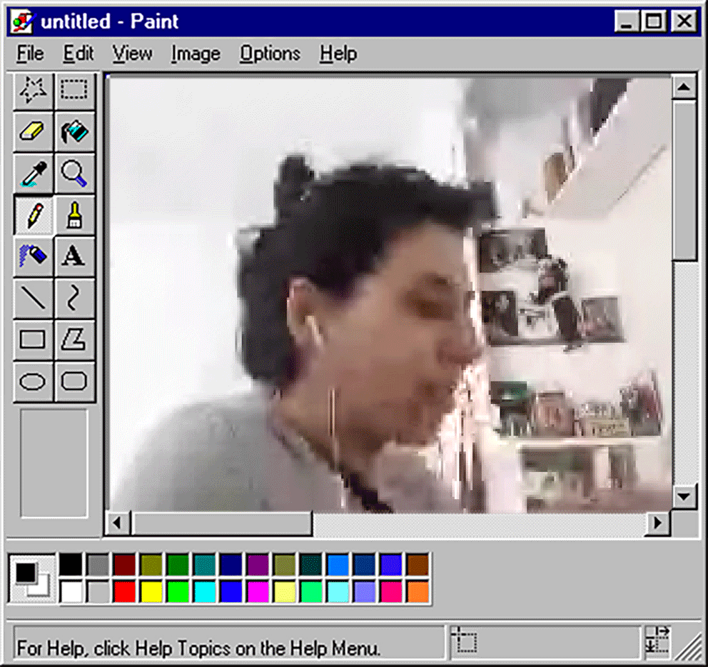Choose the hot pink swatch
The image size is (708, 667).
pos(391,591)
